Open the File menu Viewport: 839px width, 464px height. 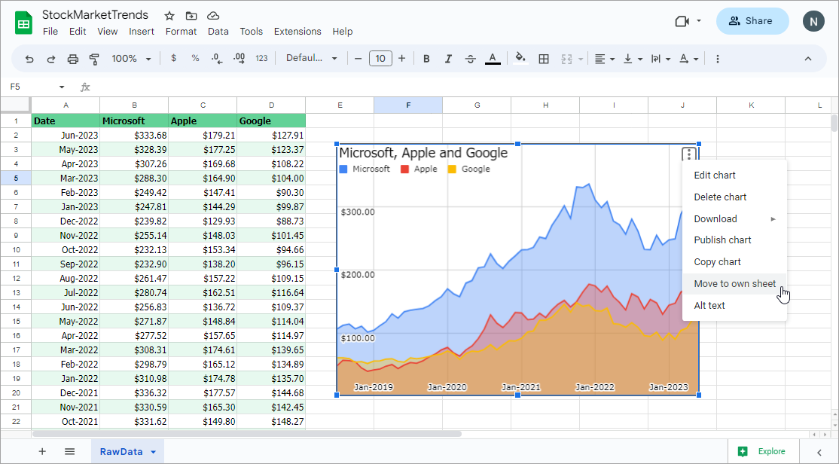pos(50,32)
